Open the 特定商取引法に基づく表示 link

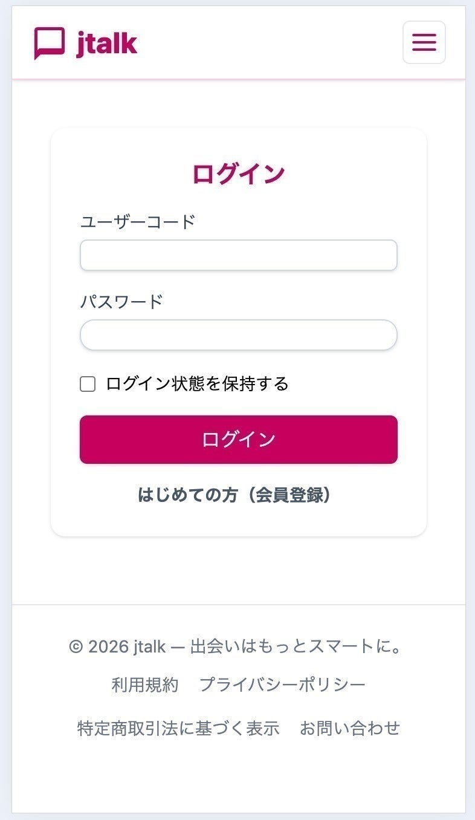178,728
